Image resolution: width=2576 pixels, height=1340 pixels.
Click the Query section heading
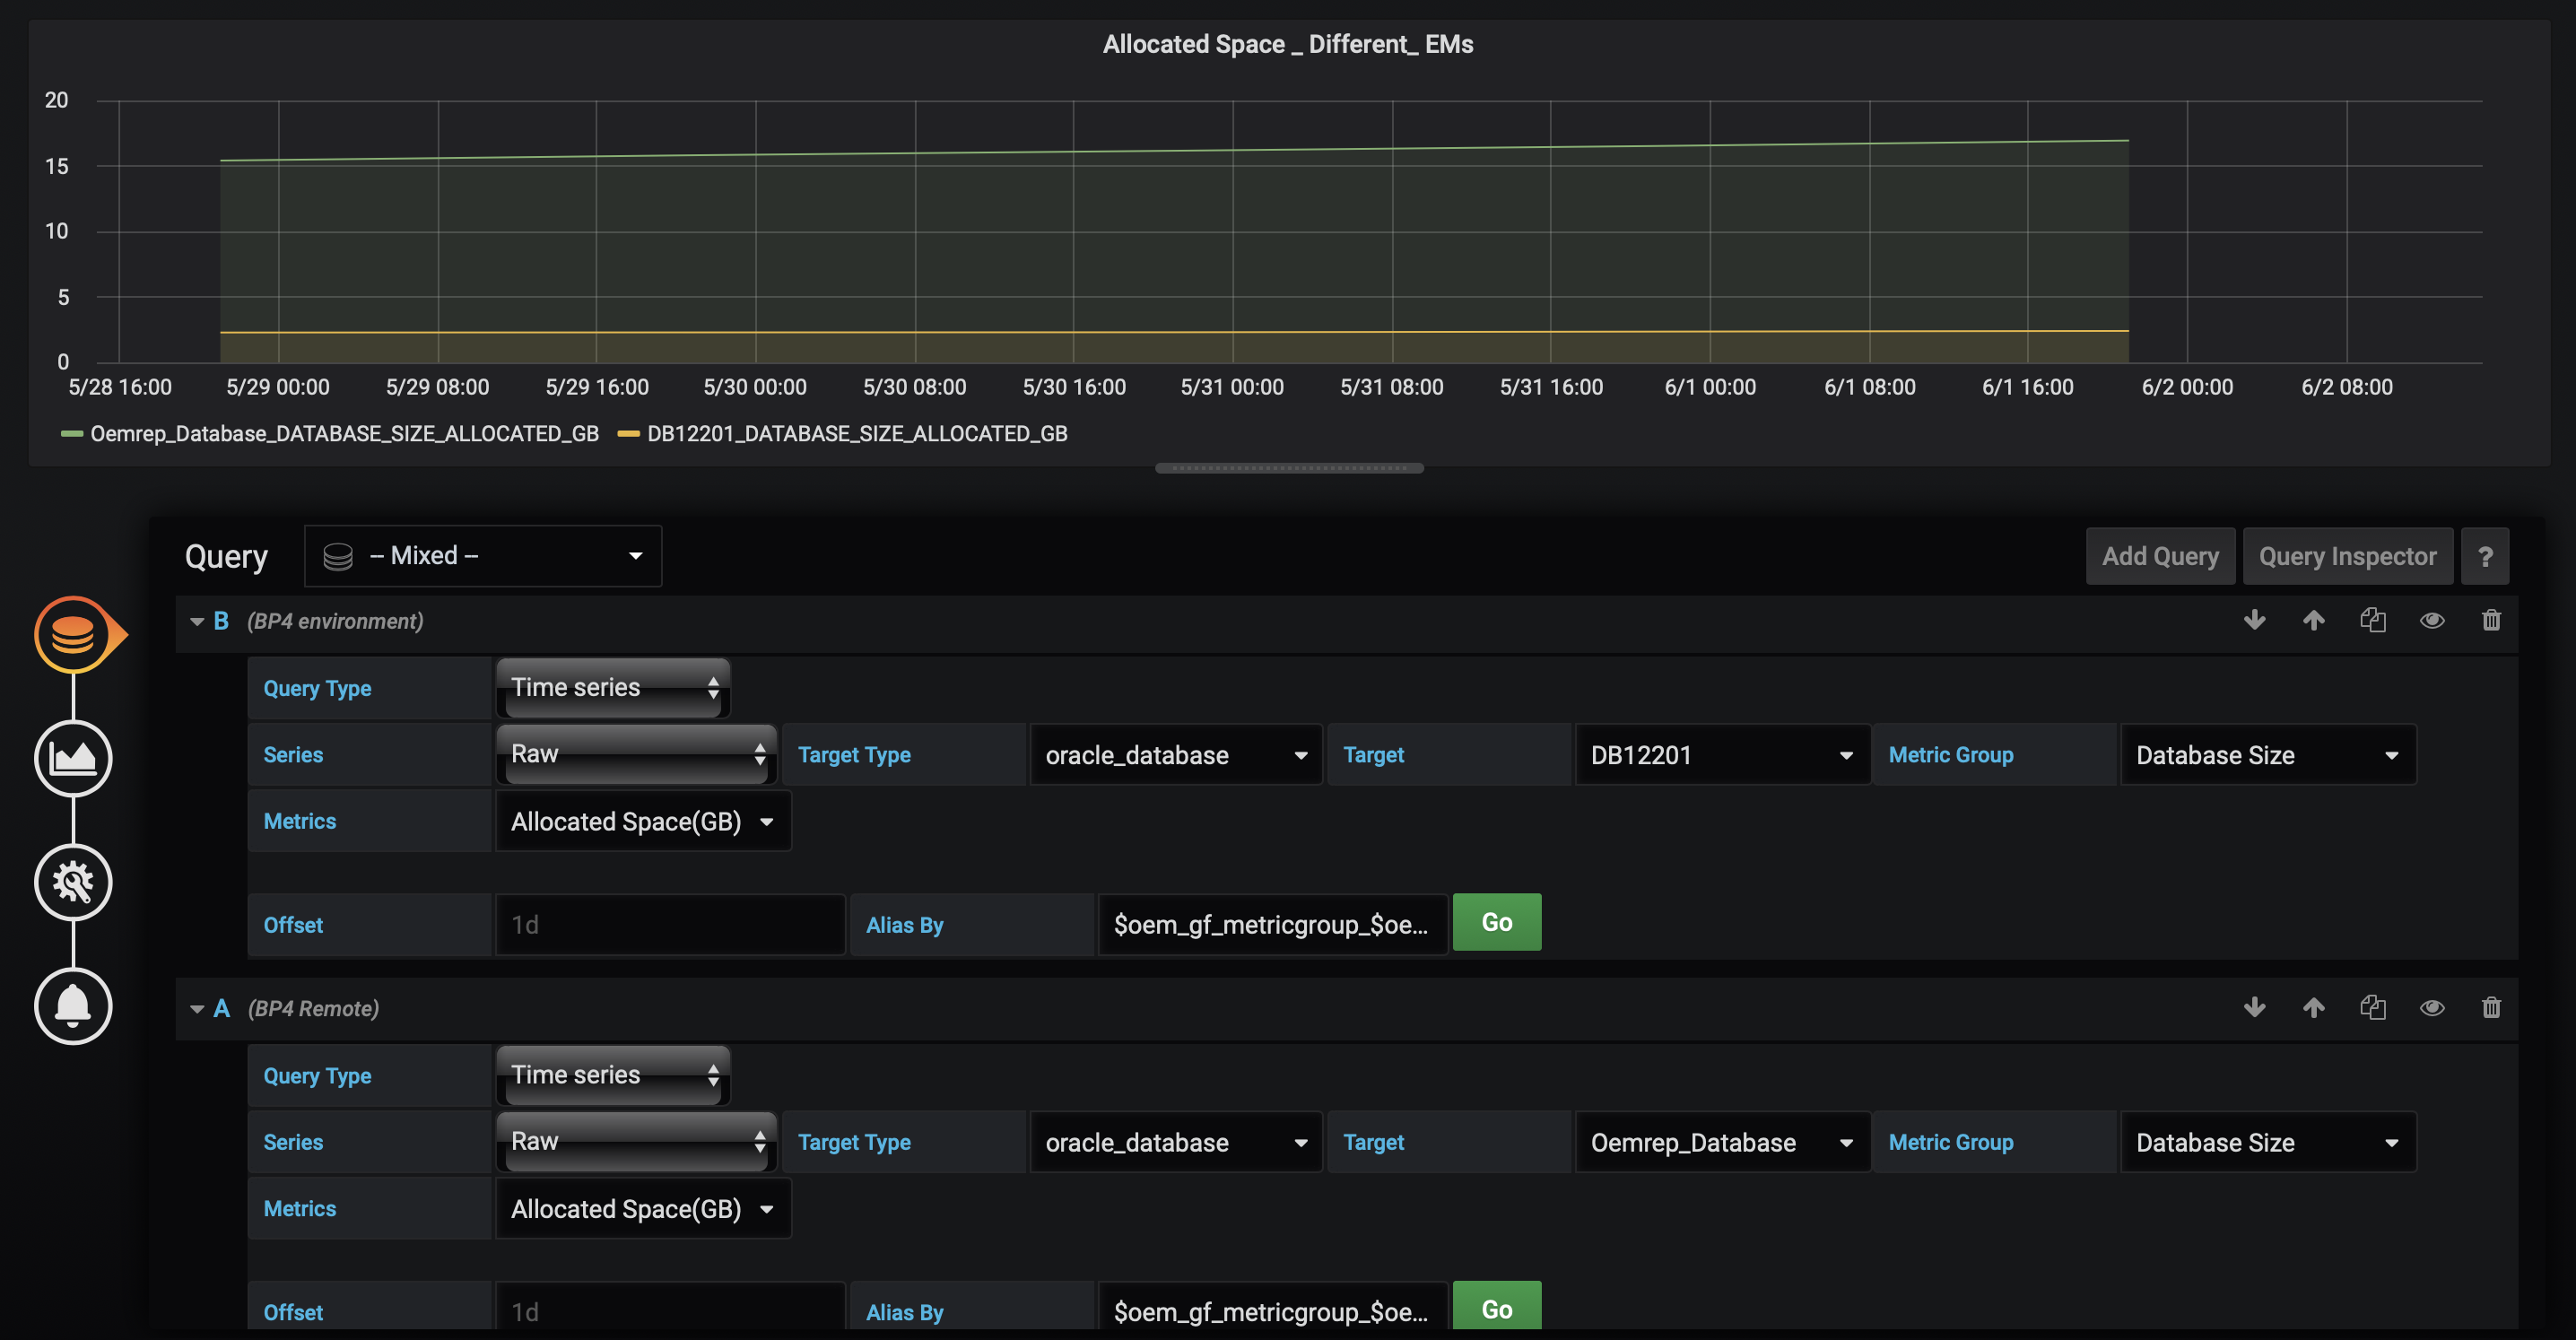coord(226,556)
